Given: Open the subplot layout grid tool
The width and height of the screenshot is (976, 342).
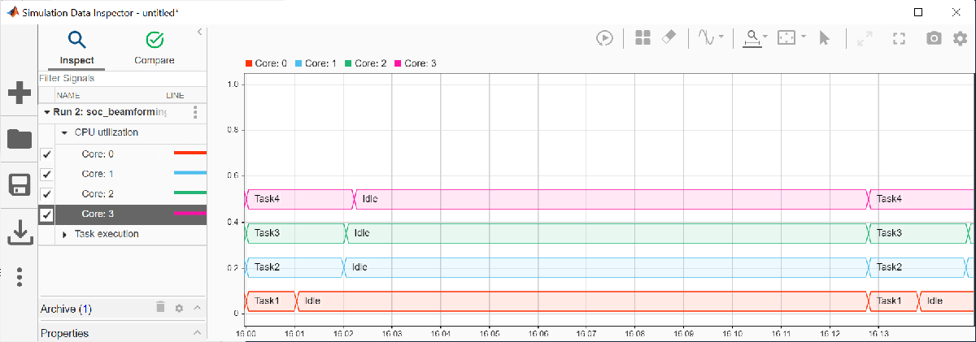Looking at the screenshot, I should tap(643, 38).
